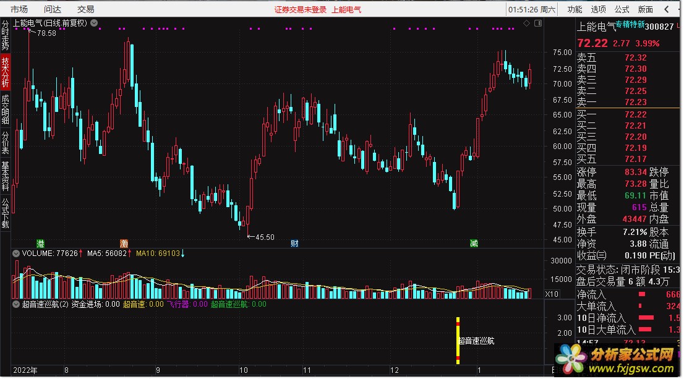Click the MA10: 69103 volume label
This screenshot has width=684, height=379.
[158, 253]
